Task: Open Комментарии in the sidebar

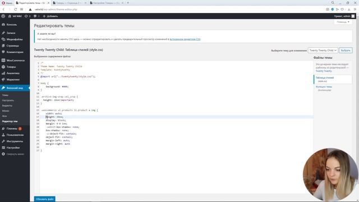Action: pyautogui.click(x=15, y=52)
